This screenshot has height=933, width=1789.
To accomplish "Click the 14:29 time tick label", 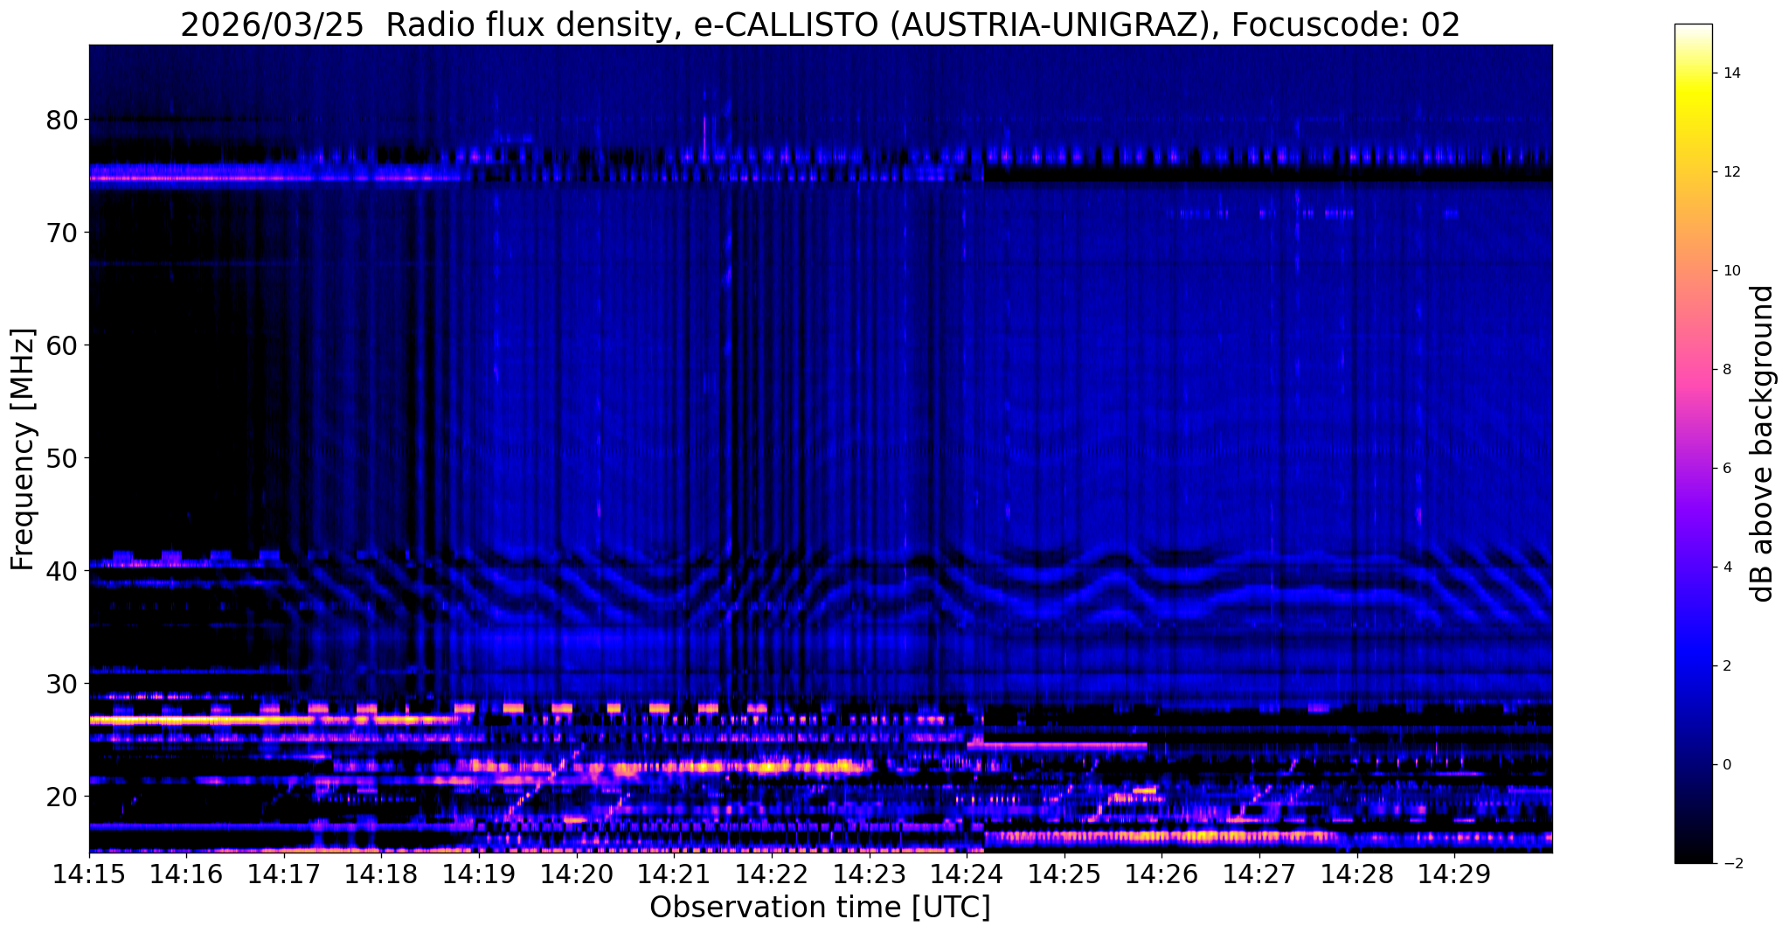I will pos(1454,874).
